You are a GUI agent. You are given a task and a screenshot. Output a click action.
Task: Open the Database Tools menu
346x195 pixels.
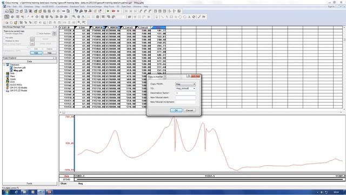(x=77, y=6)
